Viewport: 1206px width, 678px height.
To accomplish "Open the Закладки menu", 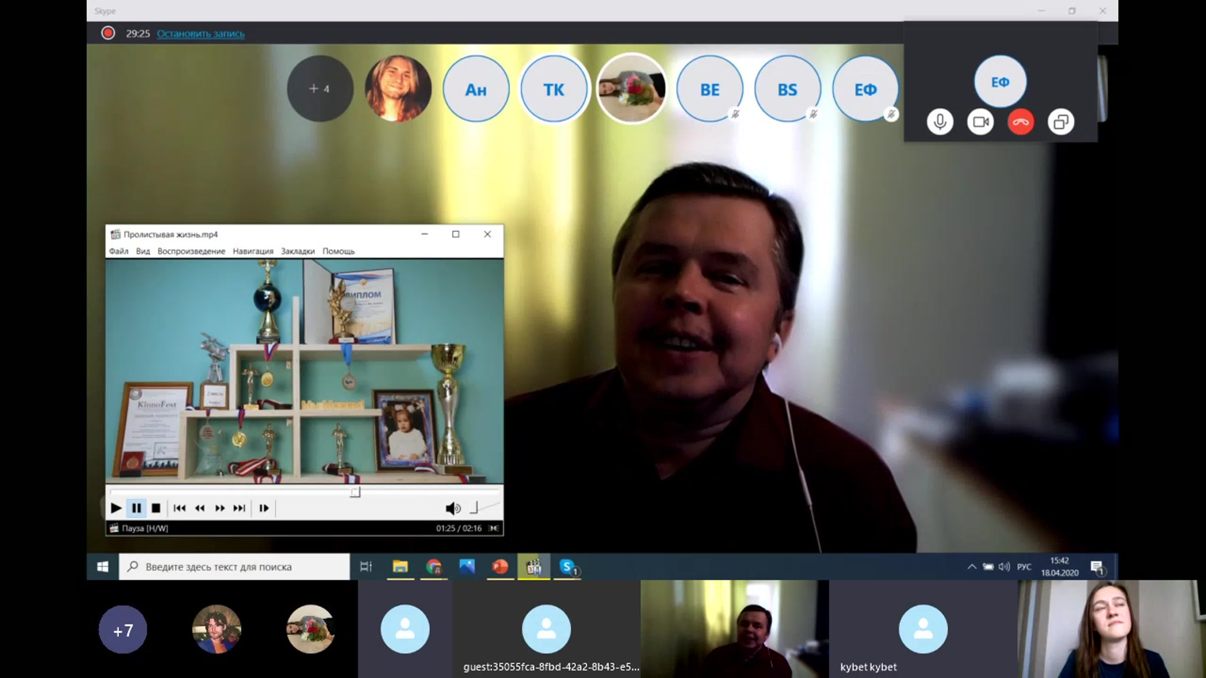I will click(x=298, y=251).
